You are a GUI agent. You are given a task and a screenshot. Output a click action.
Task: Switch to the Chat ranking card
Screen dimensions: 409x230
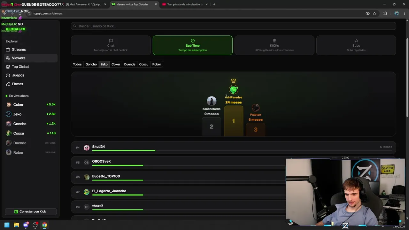[x=111, y=45]
